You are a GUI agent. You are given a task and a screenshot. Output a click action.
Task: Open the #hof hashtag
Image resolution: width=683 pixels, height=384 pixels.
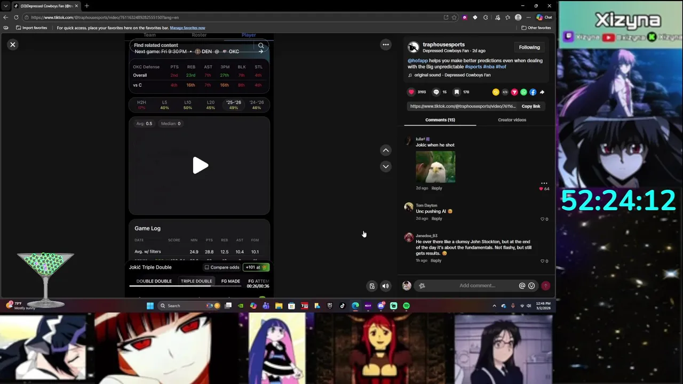[x=501, y=67]
